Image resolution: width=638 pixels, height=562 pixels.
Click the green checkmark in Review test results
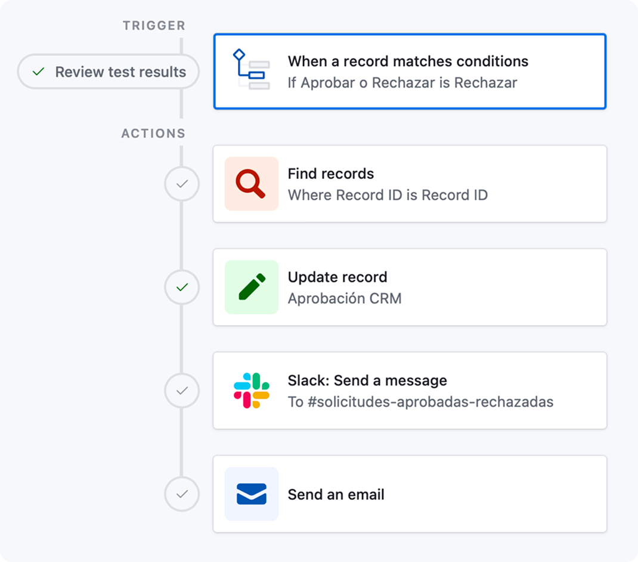click(38, 72)
